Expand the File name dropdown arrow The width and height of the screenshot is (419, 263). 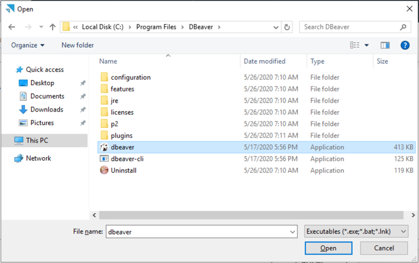click(x=293, y=232)
